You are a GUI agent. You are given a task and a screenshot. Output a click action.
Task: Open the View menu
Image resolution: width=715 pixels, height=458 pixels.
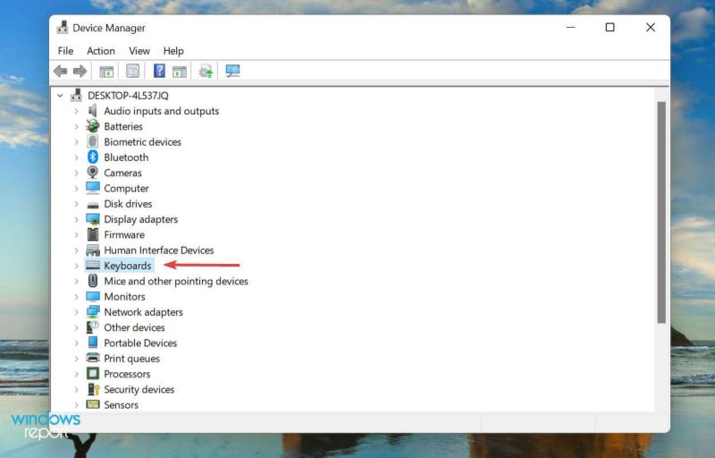pyautogui.click(x=139, y=51)
